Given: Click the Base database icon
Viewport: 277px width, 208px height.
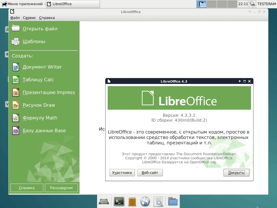Looking at the screenshot, I should (15, 131).
